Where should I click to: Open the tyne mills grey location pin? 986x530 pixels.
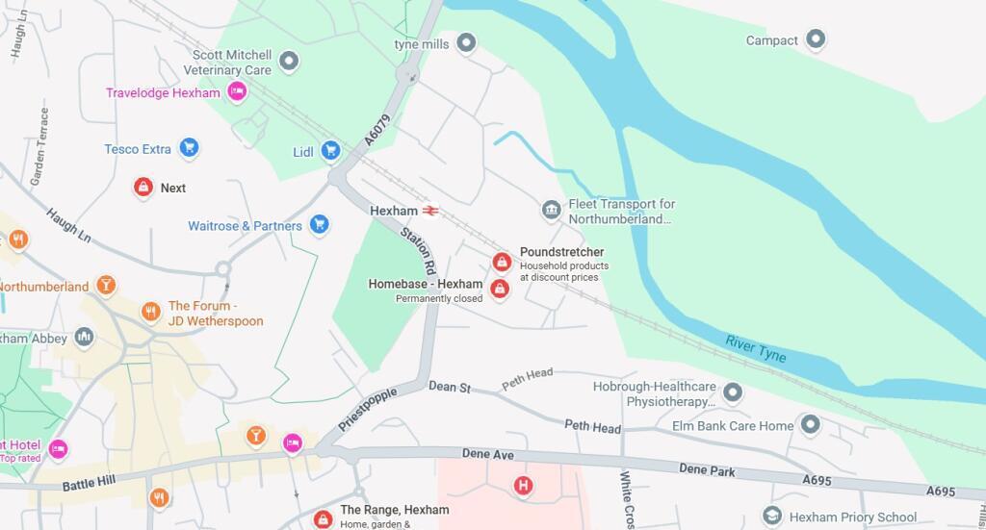point(466,43)
